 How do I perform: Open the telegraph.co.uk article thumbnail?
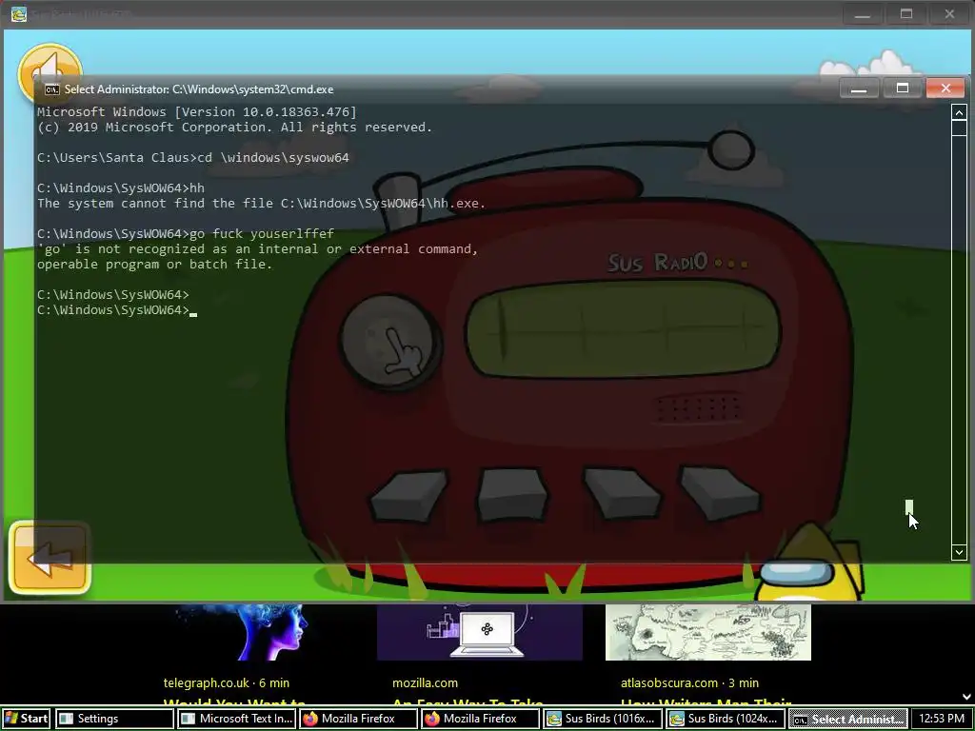pyautogui.click(x=251, y=632)
